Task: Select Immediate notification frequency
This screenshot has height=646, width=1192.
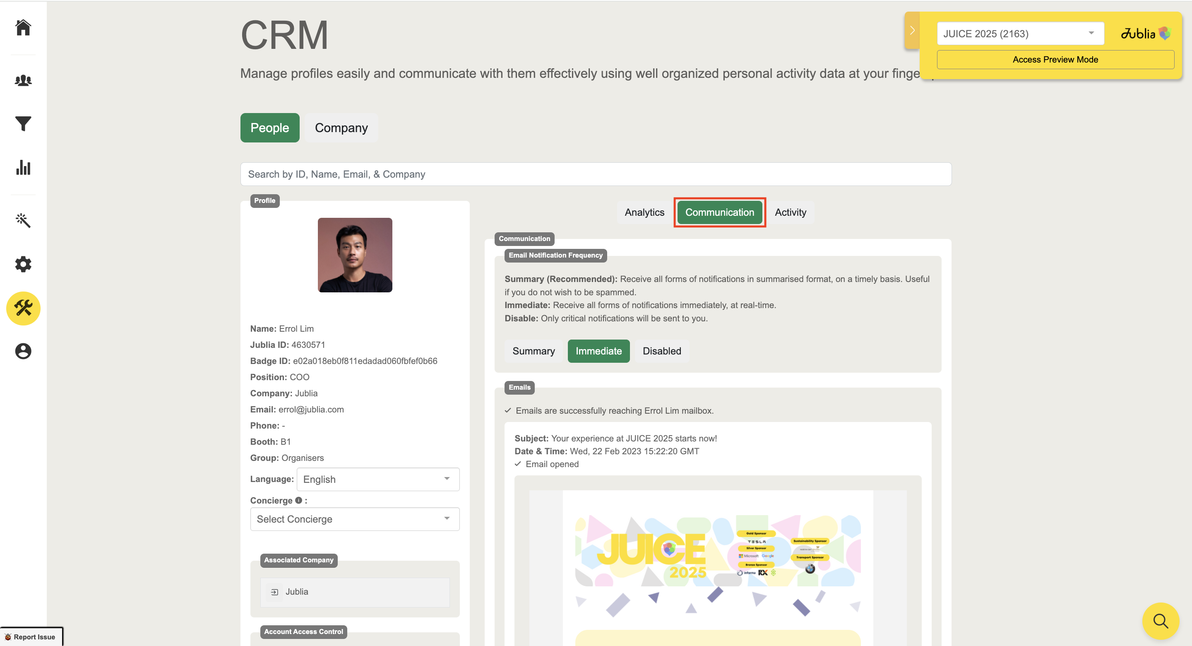Action: coord(598,351)
